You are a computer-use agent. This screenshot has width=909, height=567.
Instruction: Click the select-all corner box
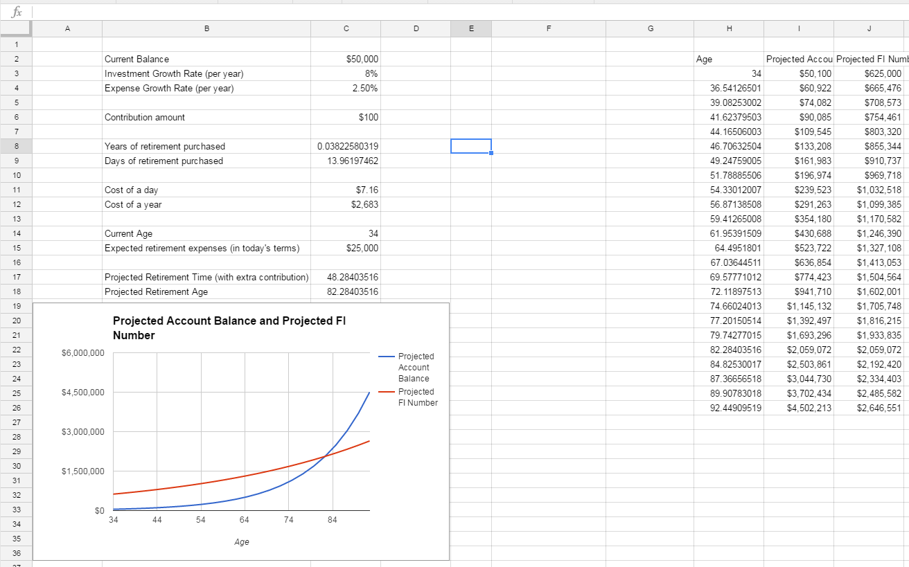click(15, 28)
